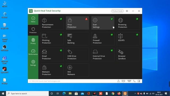Click the green check on Ransomware Protection
Screen dimensions: 170x96
(x=61, y=19)
